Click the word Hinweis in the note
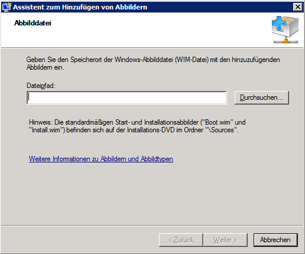Viewport: 305px width, 254px height. point(40,122)
